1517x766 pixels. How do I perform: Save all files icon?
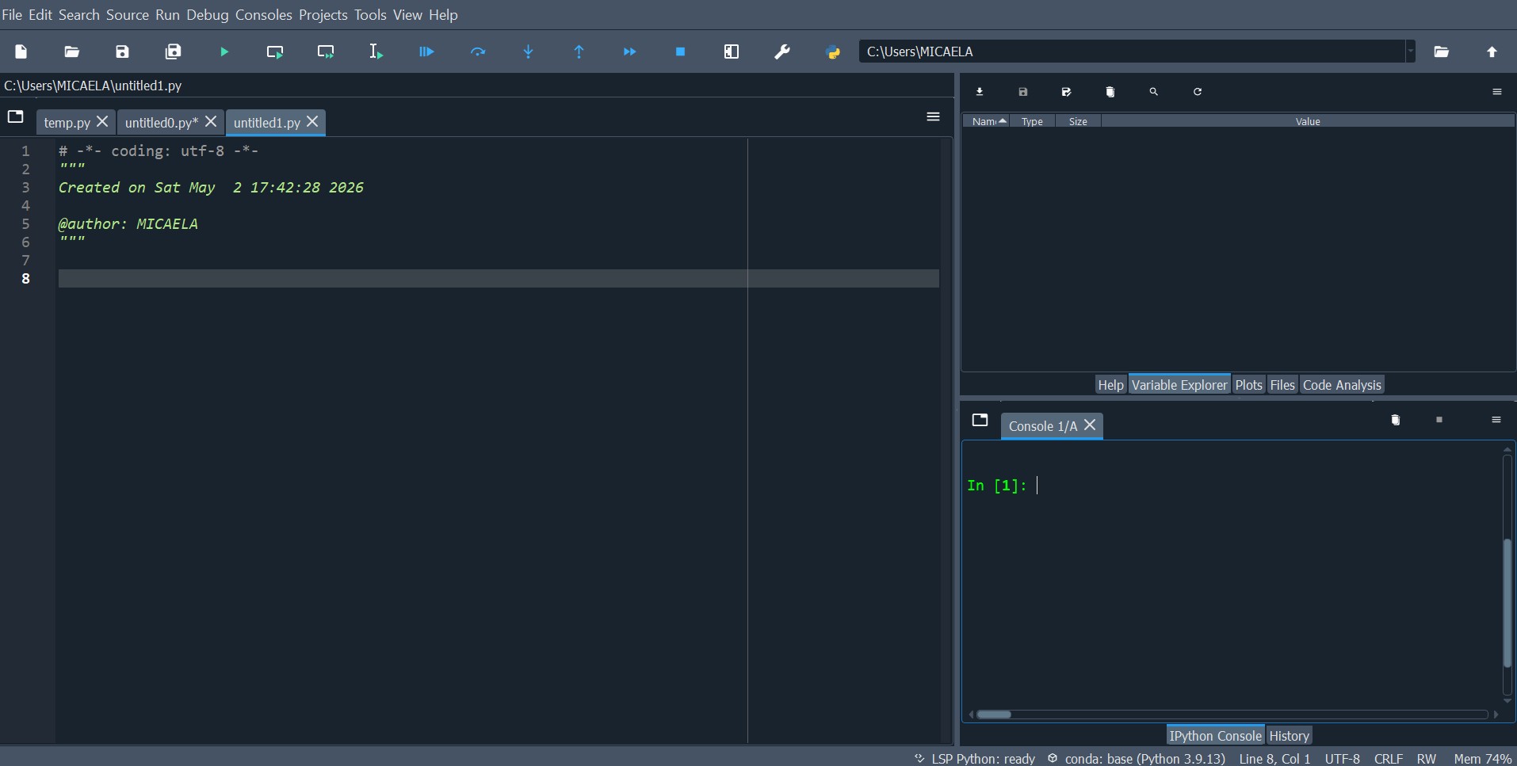(x=173, y=51)
